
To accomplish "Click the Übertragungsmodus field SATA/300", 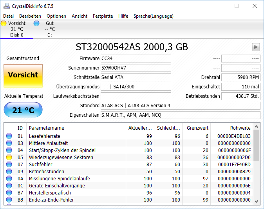I will (x=136, y=87).
